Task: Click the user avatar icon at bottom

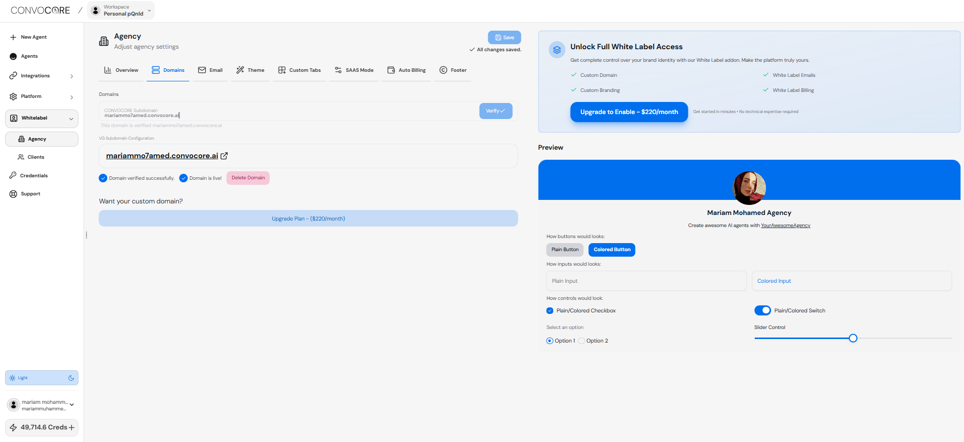Action: (x=14, y=405)
